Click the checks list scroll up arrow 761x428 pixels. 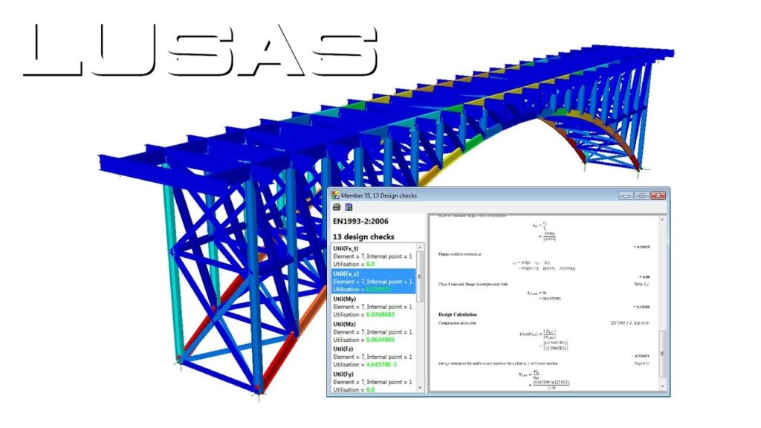pos(420,247)
